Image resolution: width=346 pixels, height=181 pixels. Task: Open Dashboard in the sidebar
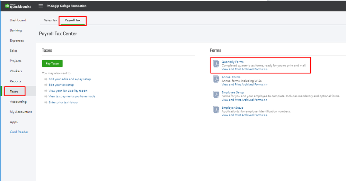[x=18, y=20]
